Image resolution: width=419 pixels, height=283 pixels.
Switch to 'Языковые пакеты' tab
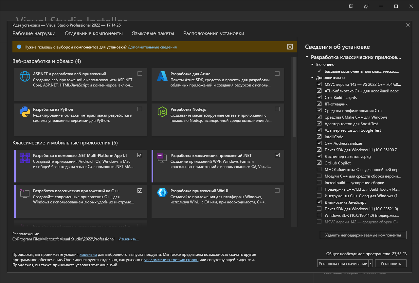[153, 33]
